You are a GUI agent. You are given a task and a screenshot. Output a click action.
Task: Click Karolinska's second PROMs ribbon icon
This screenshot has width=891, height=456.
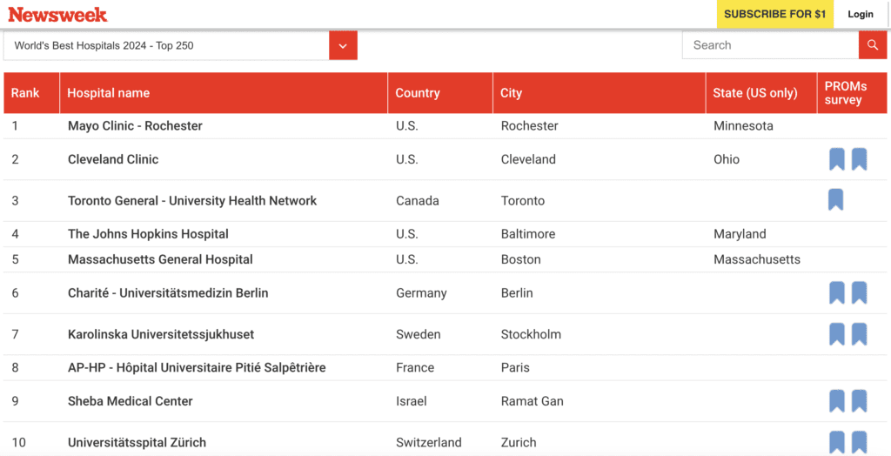click(859, 334)
